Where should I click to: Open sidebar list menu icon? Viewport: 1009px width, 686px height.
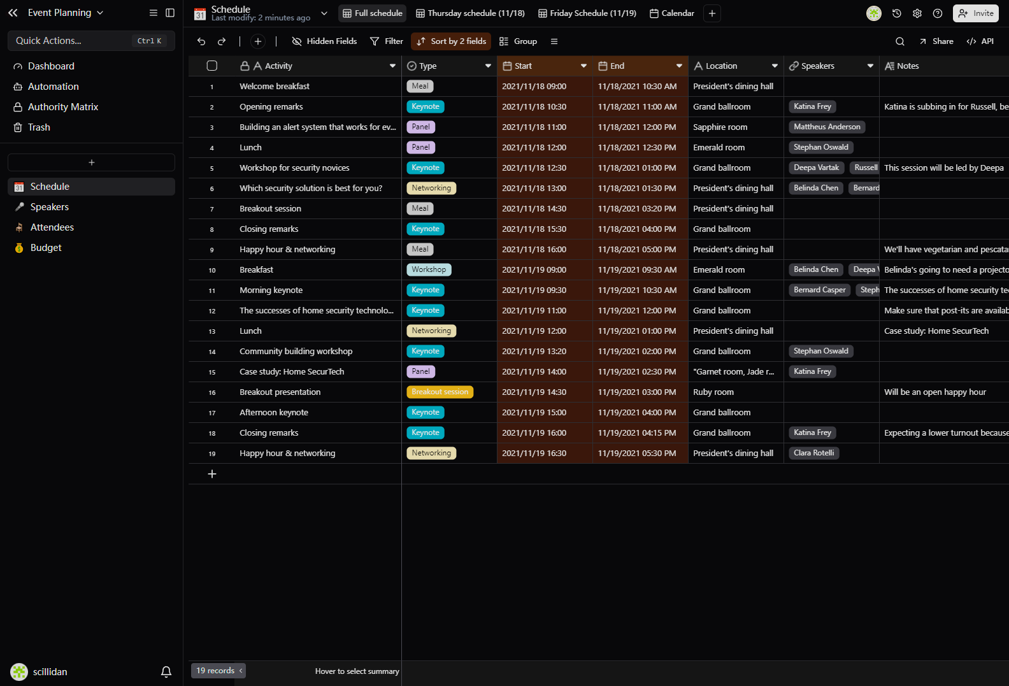pos(154,13)
